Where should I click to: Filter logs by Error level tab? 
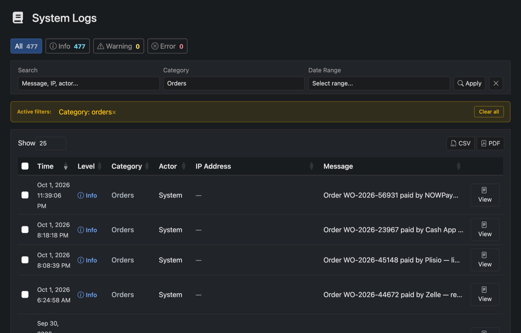pyautogui.click(x=167, y=46)
